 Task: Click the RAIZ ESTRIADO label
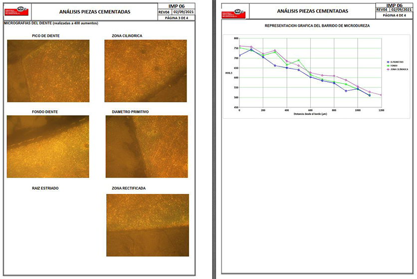pos(45,188)
